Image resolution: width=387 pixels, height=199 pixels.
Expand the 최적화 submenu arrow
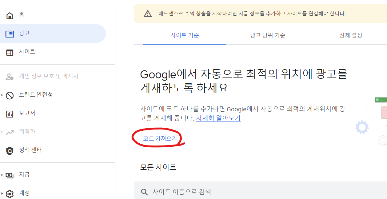2,132
